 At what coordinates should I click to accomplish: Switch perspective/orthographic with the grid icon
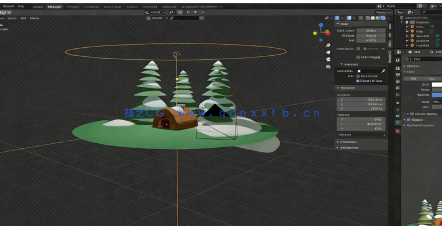328,67
